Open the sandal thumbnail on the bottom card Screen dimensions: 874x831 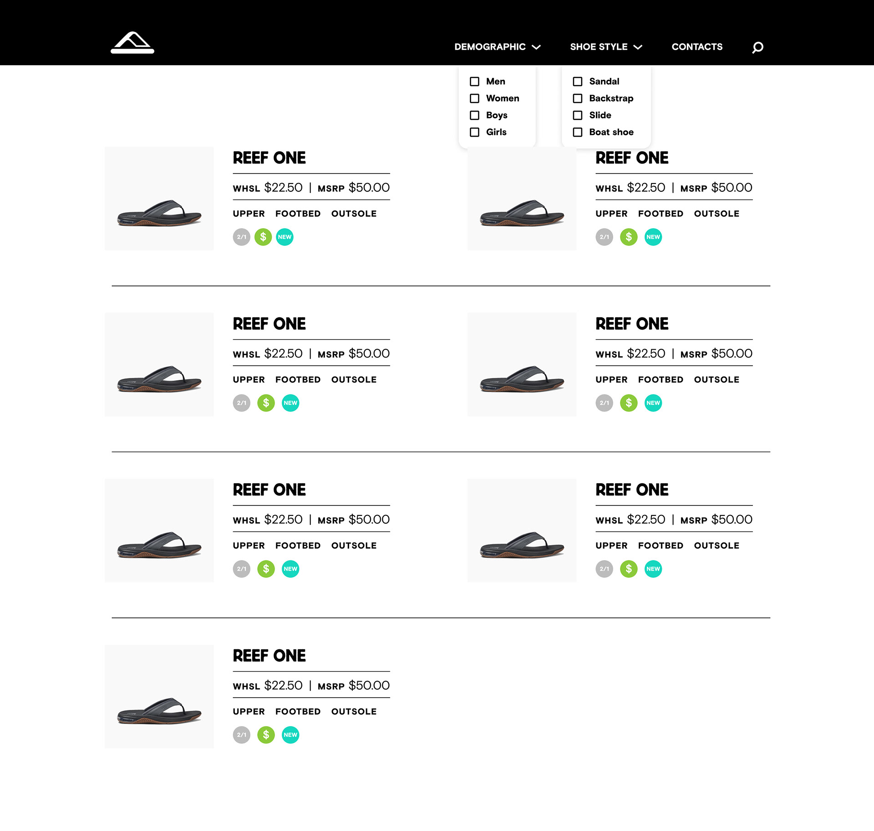[159, 696]
